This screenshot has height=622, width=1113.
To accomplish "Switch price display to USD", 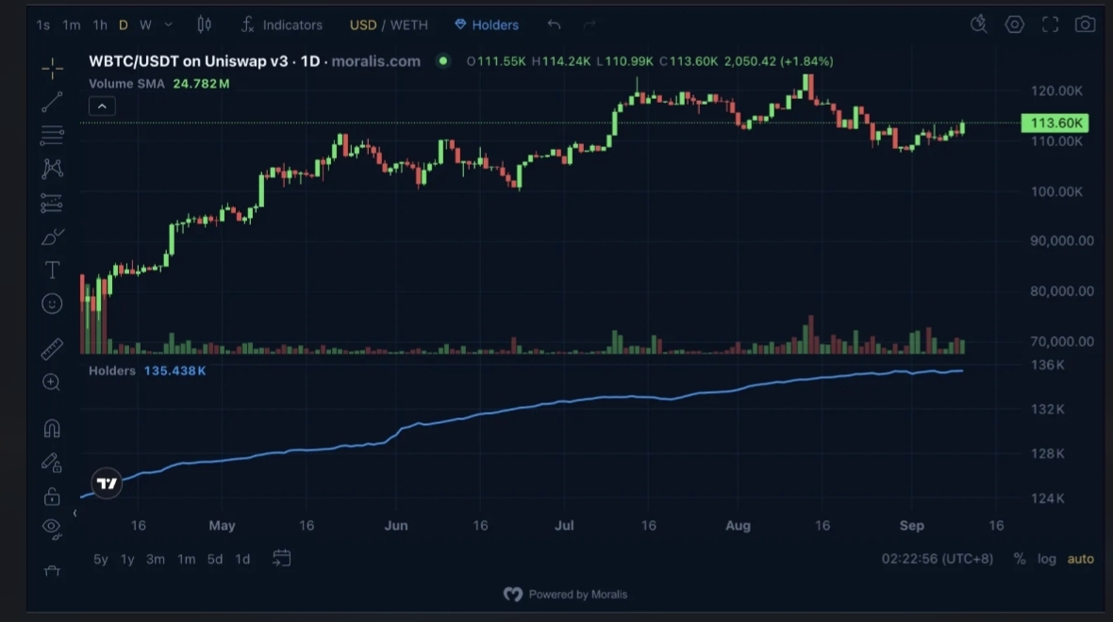I will point(363,25).
